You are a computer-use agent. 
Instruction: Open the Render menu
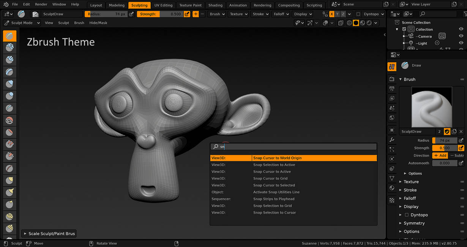click(41, 5)
